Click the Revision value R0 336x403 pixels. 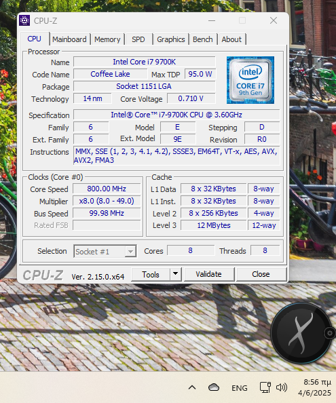pos(262,139)
